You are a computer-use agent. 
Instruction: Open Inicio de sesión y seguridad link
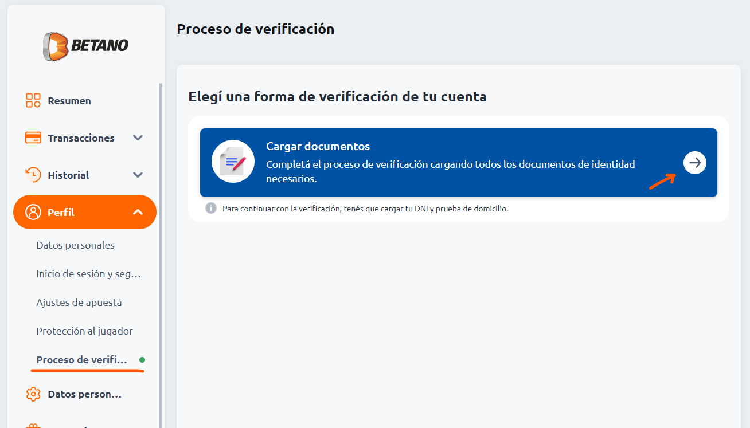88,274
